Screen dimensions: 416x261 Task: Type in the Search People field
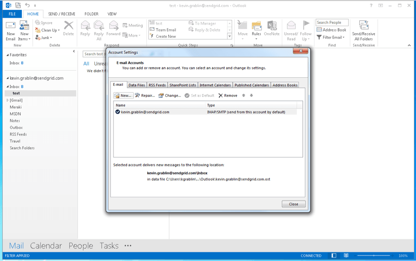(x=332, y=22)
